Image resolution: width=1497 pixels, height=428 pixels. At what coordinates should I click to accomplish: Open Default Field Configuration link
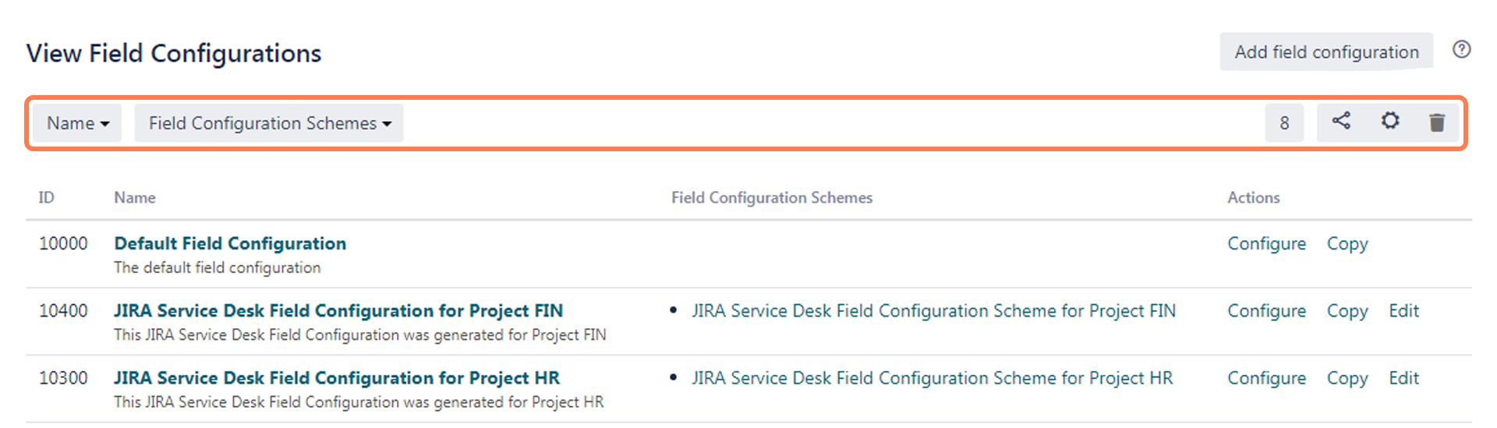tap(230, 243)
